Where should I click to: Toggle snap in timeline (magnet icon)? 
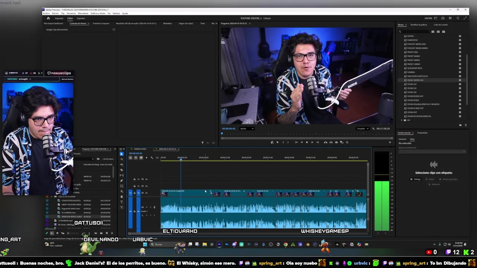[x=136, y=158]
